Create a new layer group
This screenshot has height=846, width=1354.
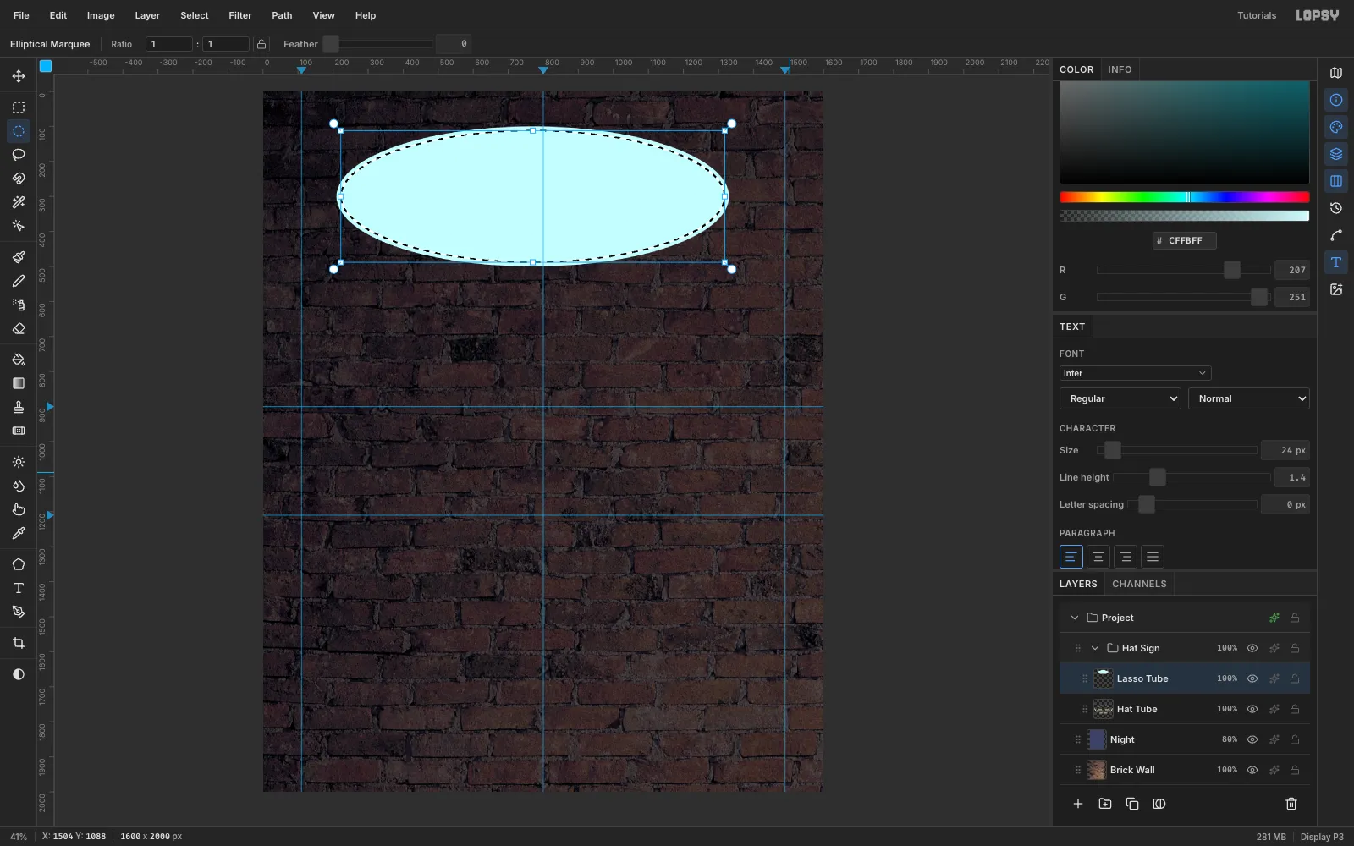pos(1105,804)
